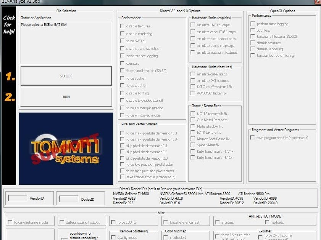The height and width of the screenshot is (240, 321).
Task: Enable skip pixel shader version 2.0
Action: point(122,158)
